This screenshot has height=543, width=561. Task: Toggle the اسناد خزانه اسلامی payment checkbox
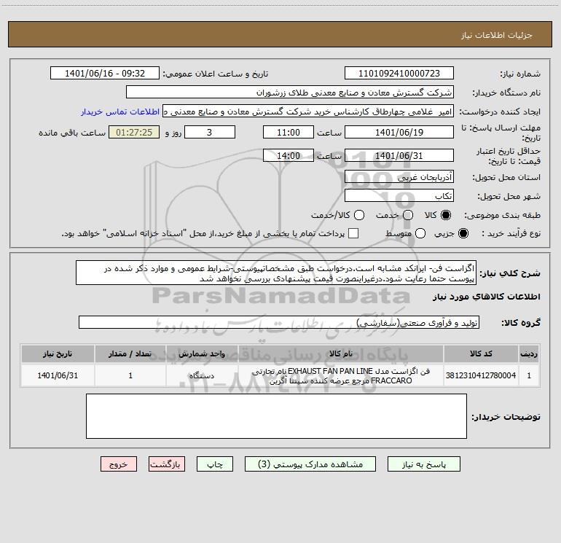353,233
